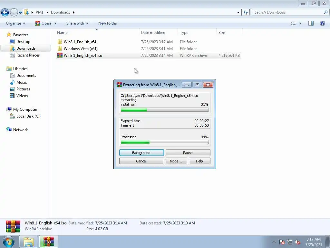Click the Action Center flag tray icon
This screenshot has height=248, width=330.
pos(282,242)
